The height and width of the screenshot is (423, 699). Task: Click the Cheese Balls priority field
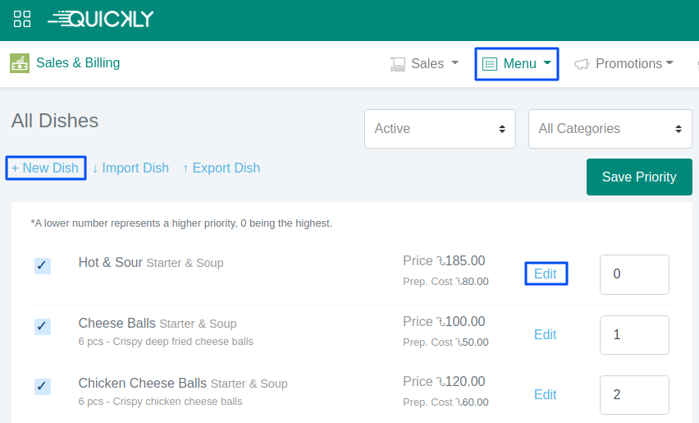point(634,335)
